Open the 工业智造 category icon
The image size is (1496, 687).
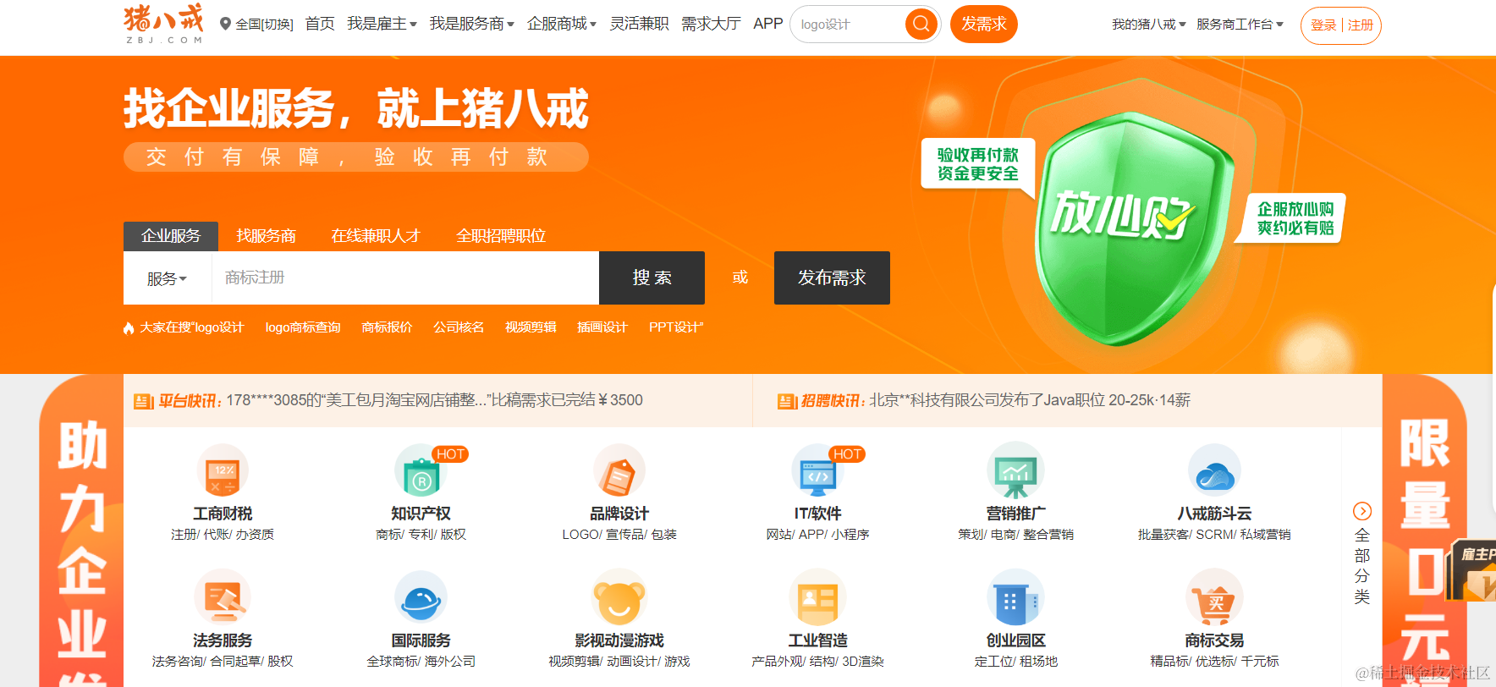[817, 596]
